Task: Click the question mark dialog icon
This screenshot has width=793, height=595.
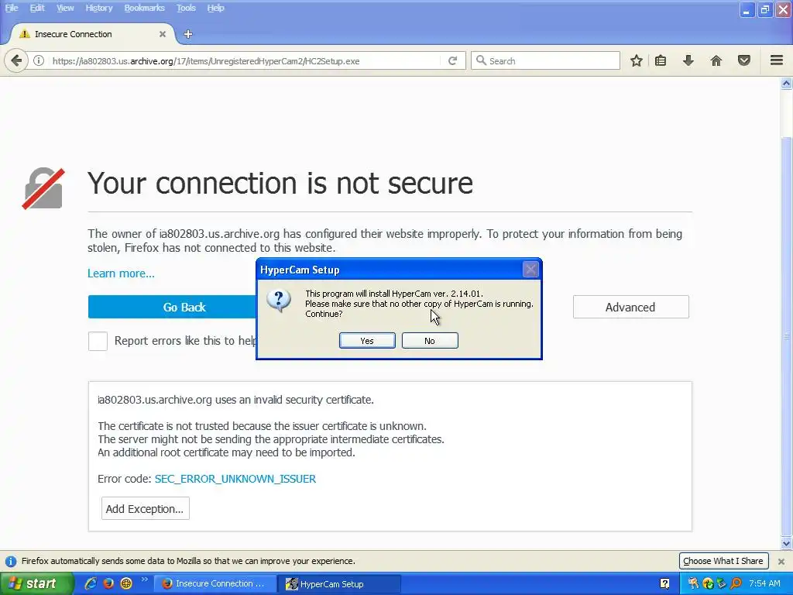Action: 279,301
